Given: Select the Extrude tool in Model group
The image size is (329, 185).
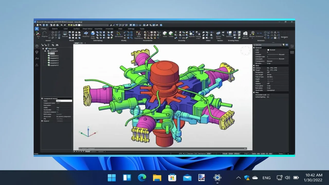Looking at the screenshot, I should 65,34.
